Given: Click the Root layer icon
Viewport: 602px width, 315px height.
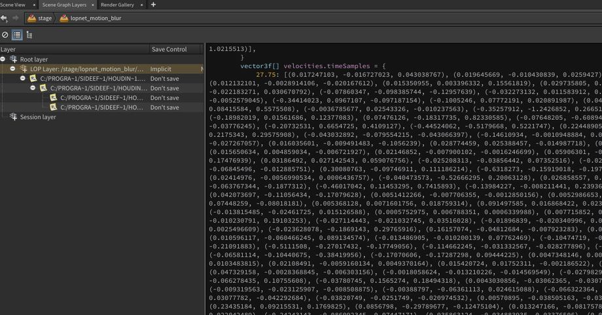Looking at the screenshot, I should (13, 60).
